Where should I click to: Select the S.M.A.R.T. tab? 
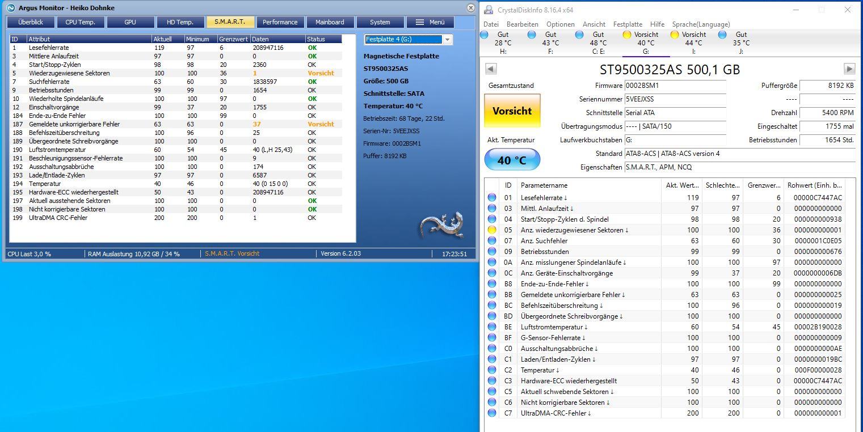pos(230,22)
